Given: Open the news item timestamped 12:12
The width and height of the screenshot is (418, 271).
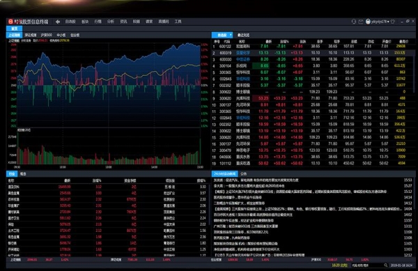Looking at the screenshot, I should [x=313, y=255].
